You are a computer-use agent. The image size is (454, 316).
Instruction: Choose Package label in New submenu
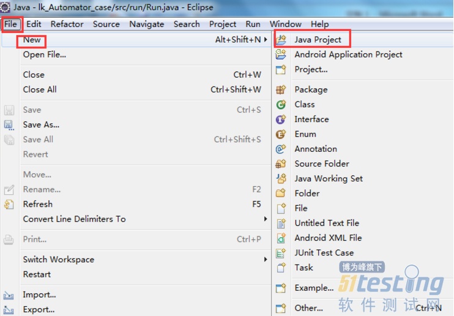point(311,89)
